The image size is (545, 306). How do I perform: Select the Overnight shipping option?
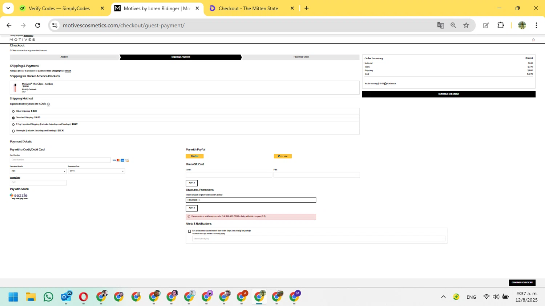point(13,131)
